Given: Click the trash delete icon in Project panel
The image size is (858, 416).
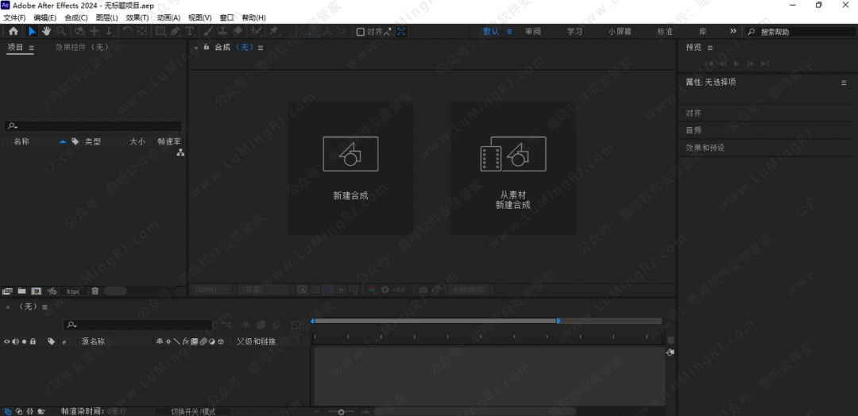Looking at the screenshot, I should [95, 291].
